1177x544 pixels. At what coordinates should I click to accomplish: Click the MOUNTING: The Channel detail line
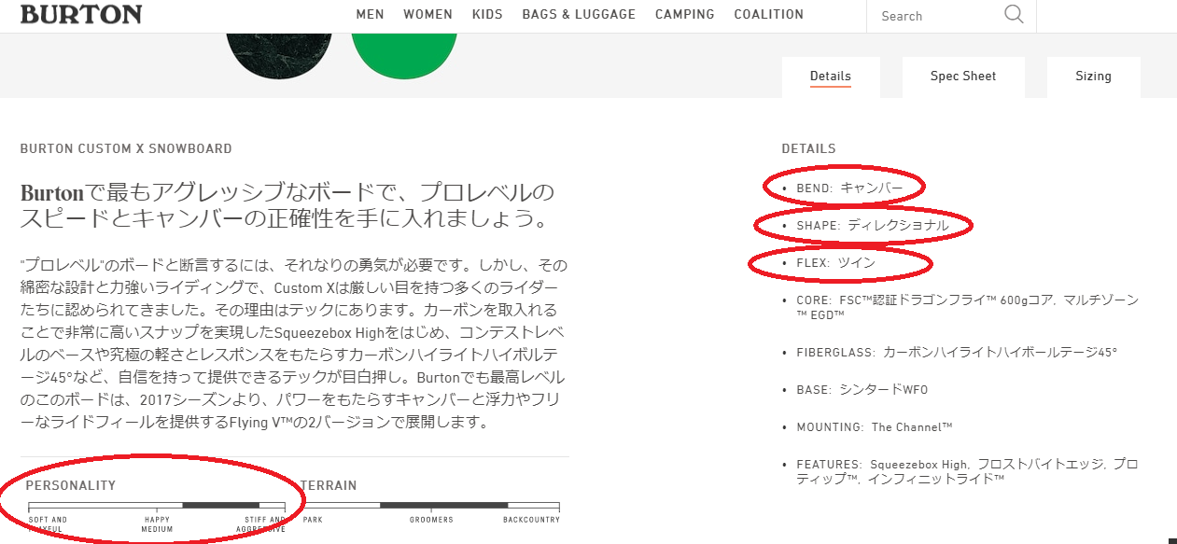(875, 426)
